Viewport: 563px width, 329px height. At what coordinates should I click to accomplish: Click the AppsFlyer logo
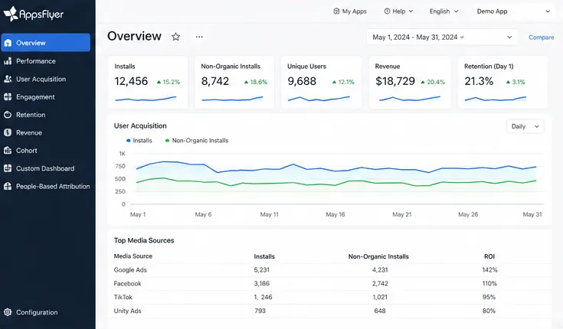click(34, 14)
